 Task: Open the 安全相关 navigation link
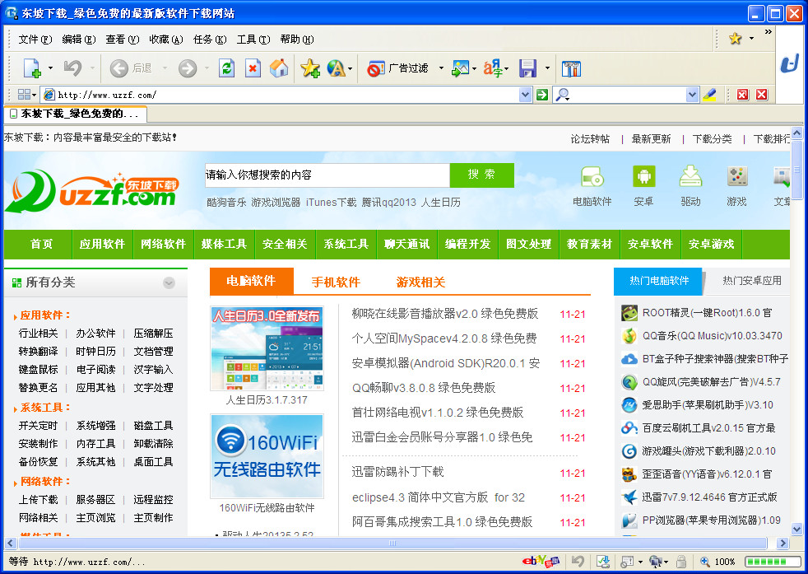(x=285, y=244)
